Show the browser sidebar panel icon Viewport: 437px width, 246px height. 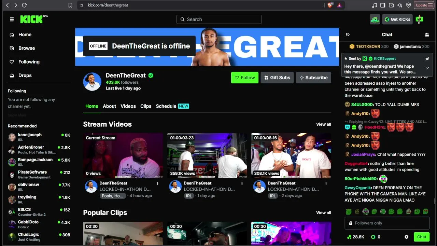tap(383, 5)
